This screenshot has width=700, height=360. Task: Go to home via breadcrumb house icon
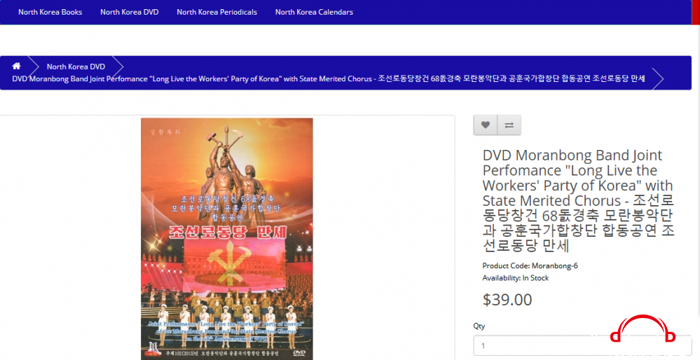[x=17, y=66]
